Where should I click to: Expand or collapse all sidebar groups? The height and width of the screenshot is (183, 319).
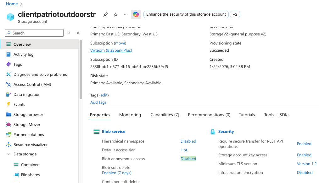click(69, 33)
